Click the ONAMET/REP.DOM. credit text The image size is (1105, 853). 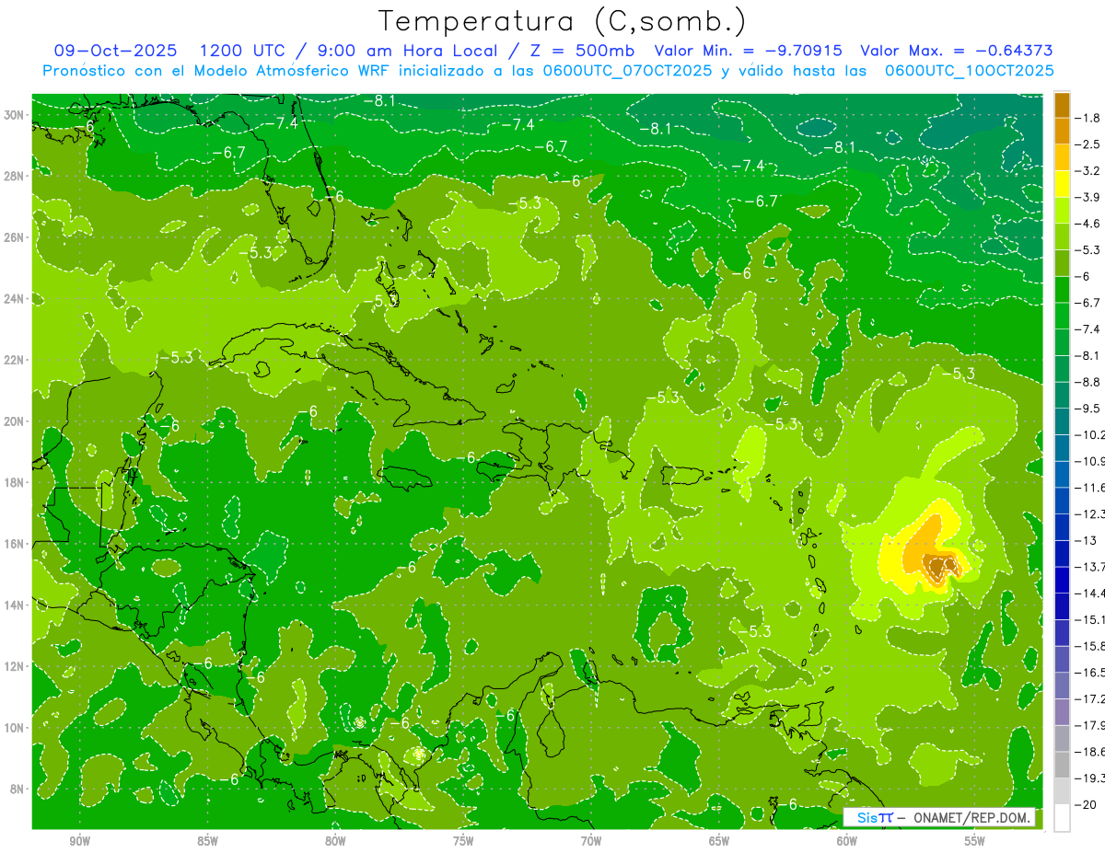point(971,817)
